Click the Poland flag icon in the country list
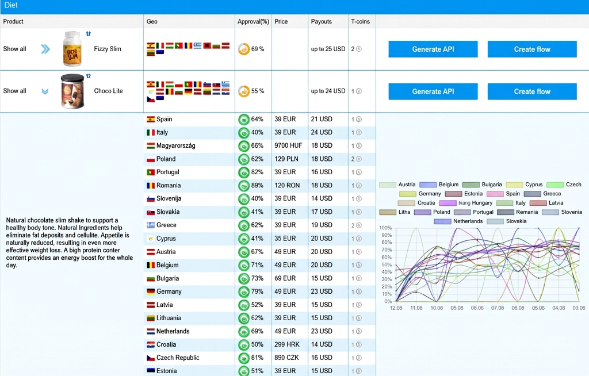The height and width of the screenshot is (376, 589). click(151, 159)
